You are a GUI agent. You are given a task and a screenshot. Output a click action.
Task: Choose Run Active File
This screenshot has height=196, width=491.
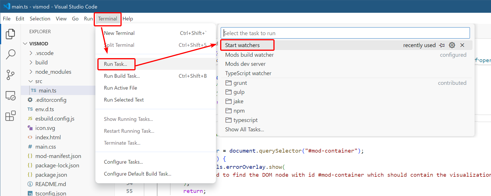click(x=156, y=88)
